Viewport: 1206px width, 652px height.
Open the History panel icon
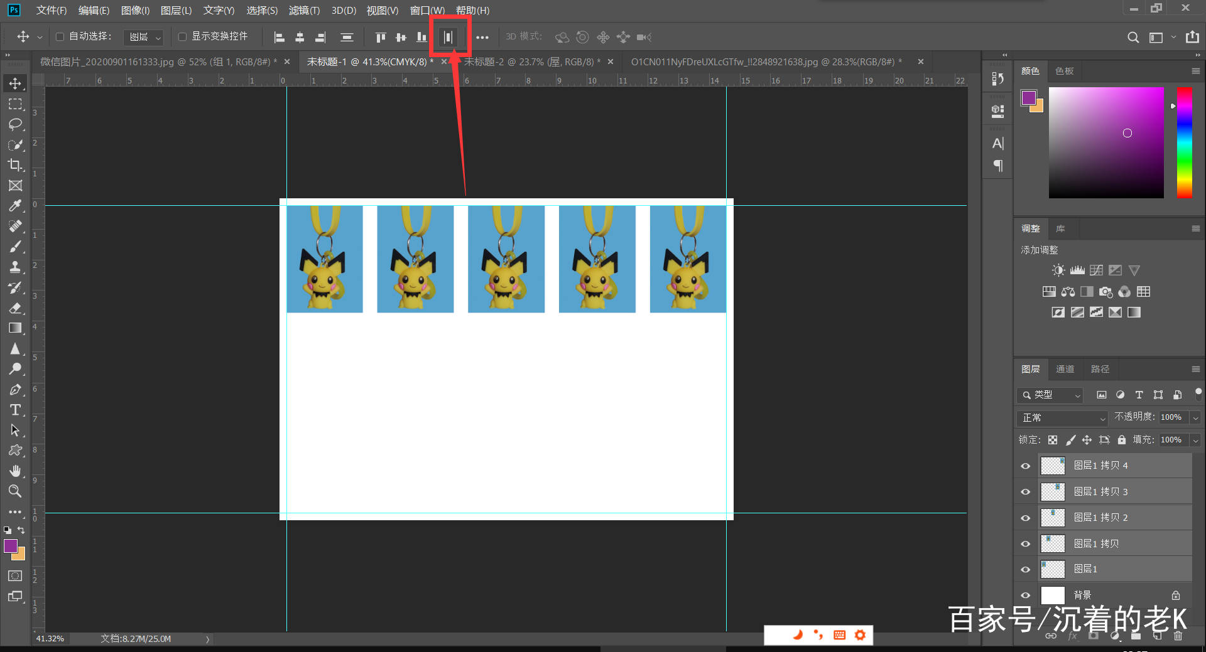coord(997,78)
